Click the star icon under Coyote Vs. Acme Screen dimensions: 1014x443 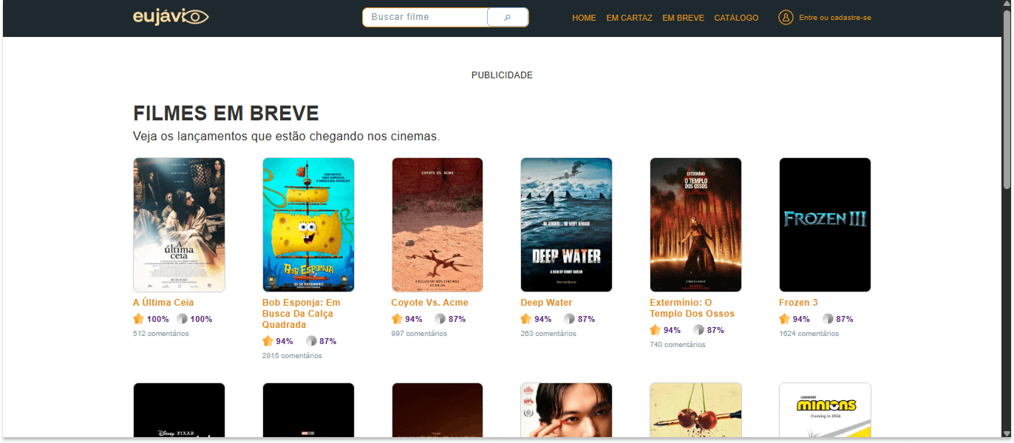point(397,319)
